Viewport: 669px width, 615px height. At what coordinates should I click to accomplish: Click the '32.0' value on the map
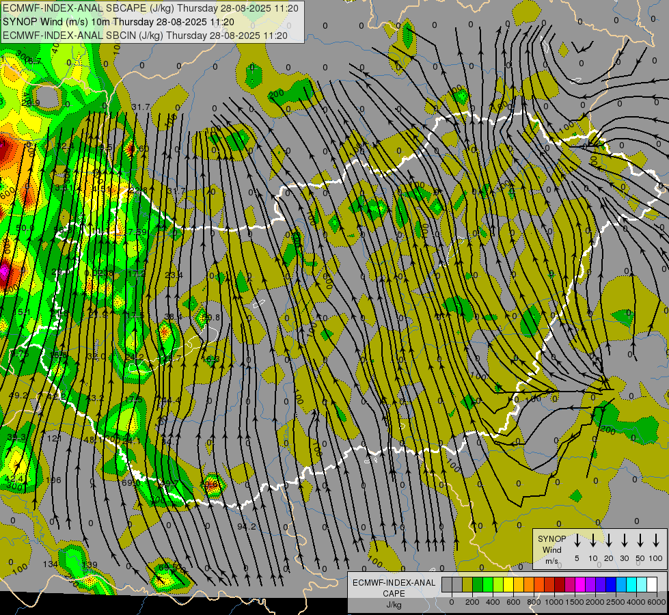tap(96, 357)
